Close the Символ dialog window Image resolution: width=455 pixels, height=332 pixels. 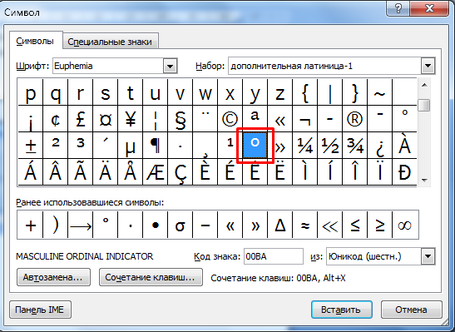[429, 8]
